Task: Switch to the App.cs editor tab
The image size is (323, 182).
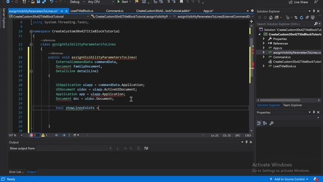Action: [208, 11]
